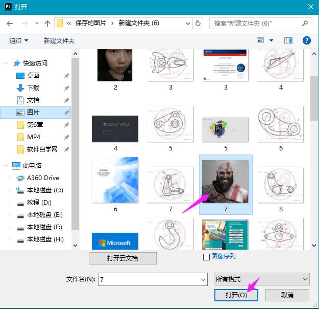Go forward with the right arrow
Viewport: 319px width, 309px height.
(x=24, y=24)
